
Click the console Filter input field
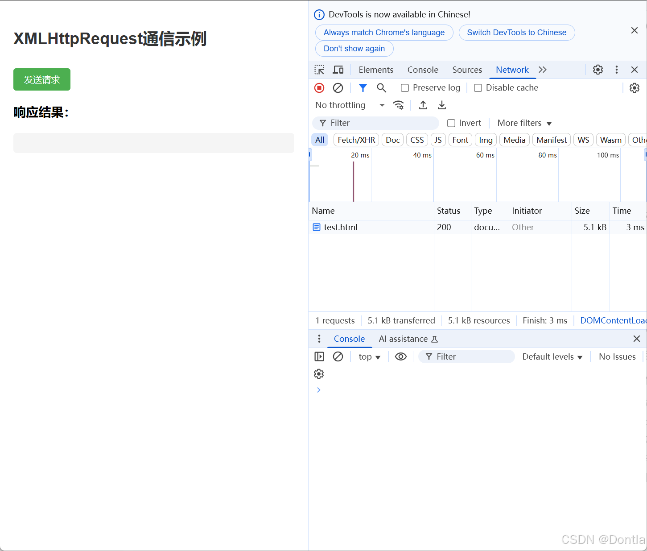[x=466, y=356]
